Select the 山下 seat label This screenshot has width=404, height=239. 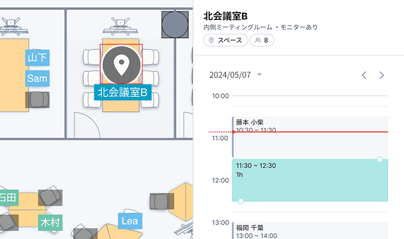click(37, 58)
